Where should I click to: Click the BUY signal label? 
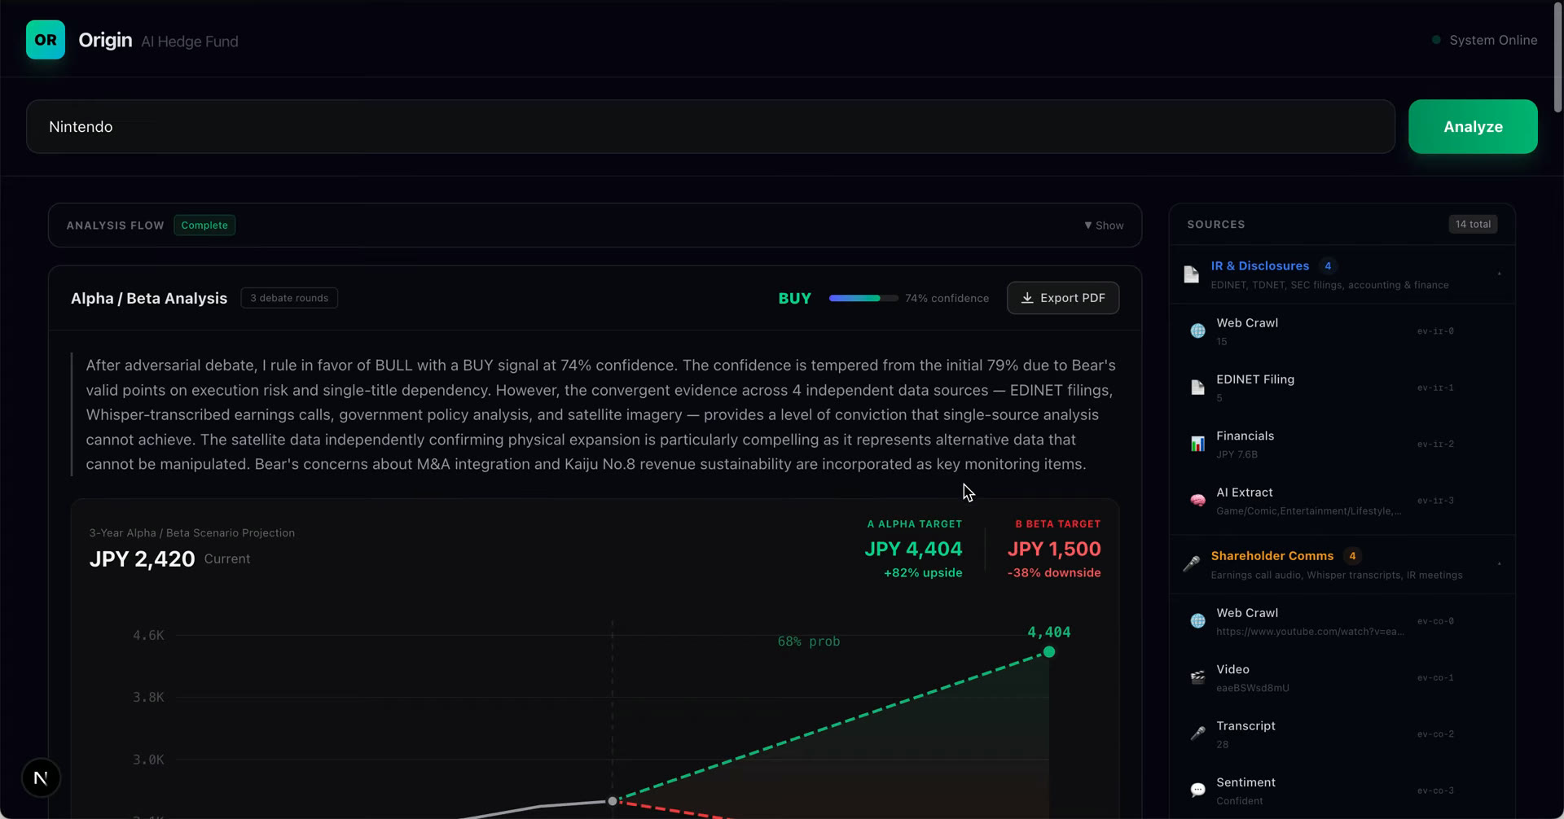(x=794, y=298)
